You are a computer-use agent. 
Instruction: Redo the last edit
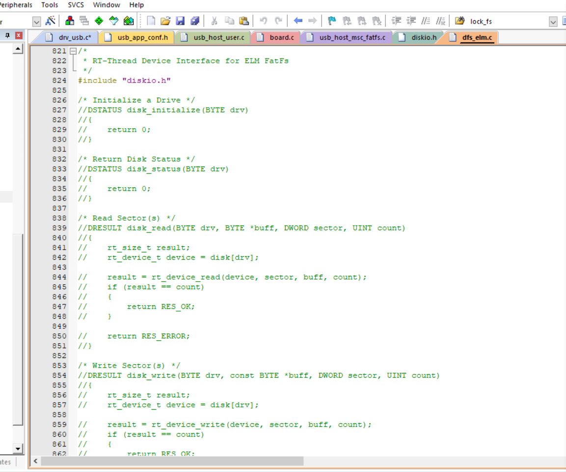[278, 21]
